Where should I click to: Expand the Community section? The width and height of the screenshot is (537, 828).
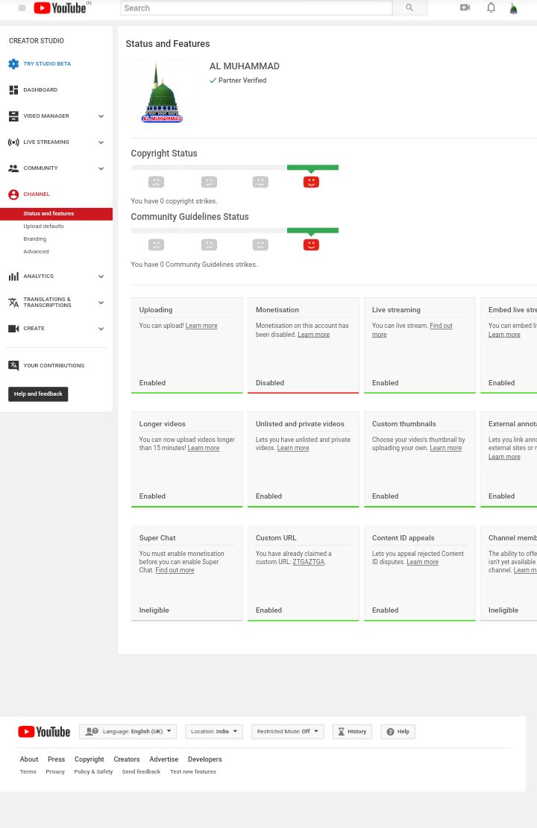[101, 168]
